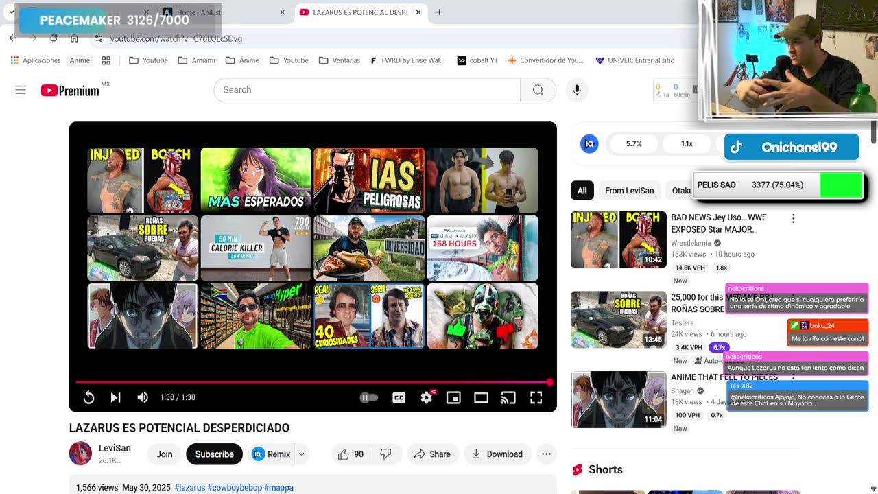Subscribe to LeviSan channel
Viewport: 878px width, 494px height.
tap(214, 454)
